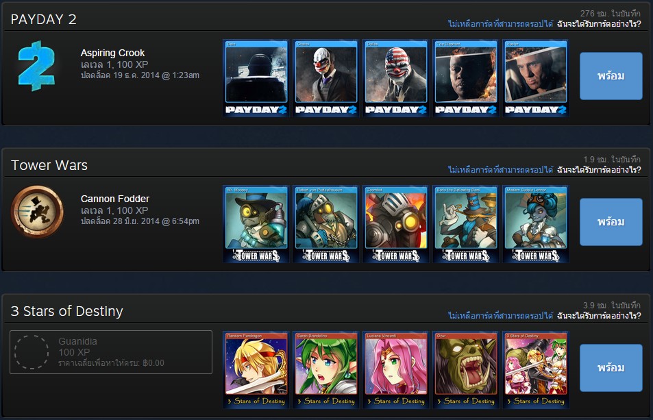Open the Random Pendragon trading card

(x=256, y=370)
